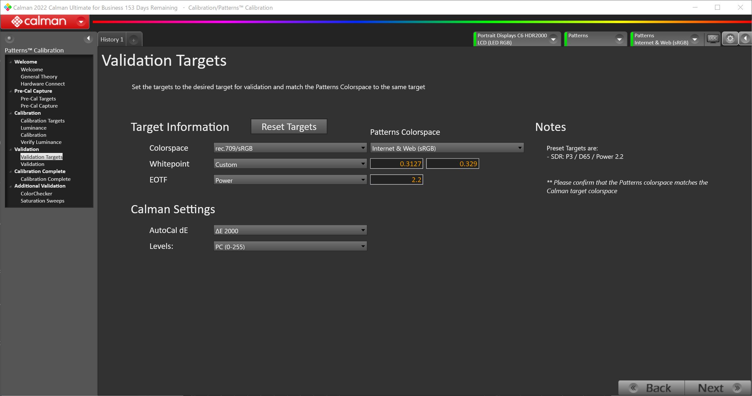Open the Pre-Cal Capture page item
Image resolution: width=752 pixels, height=396 pixels.
tap(39, 106)
